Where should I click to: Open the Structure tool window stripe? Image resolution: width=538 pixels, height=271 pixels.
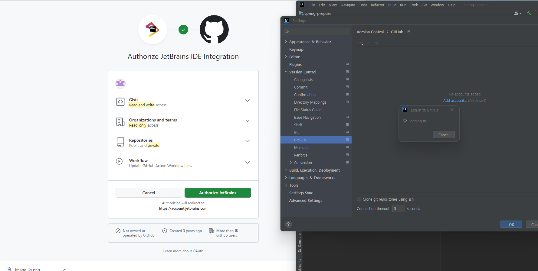coord(300,242)
